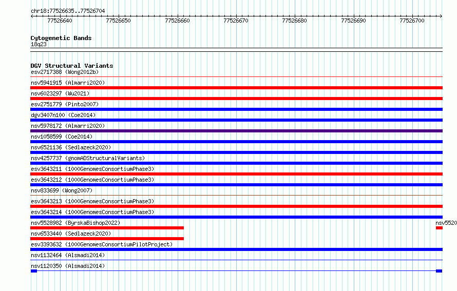This screenshot has height=291, width=457.
Task: Select the blue bar under nsv4257737
Action: tap(236, 163)
